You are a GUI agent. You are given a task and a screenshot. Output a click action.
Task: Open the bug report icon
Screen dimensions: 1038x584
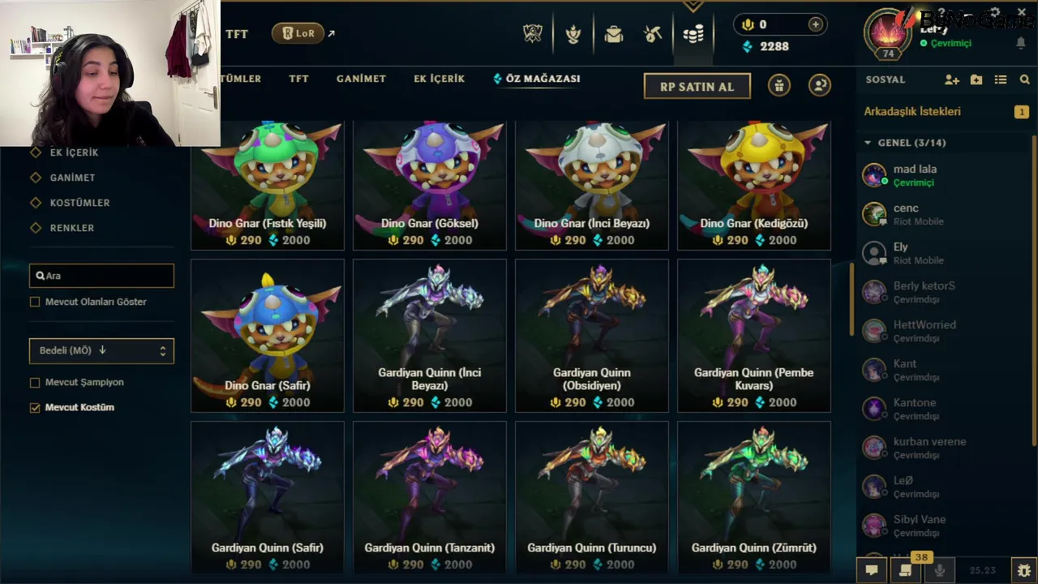pyautogui.click(x=1024, y=570)
